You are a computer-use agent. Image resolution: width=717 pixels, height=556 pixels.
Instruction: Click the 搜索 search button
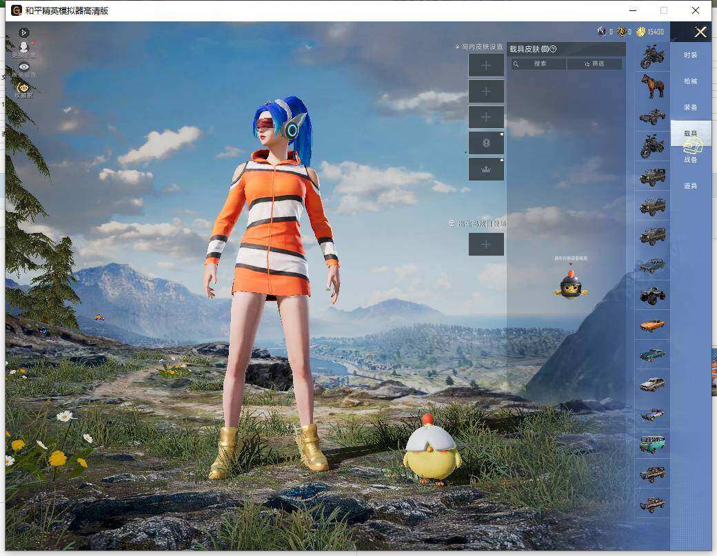click(538, 64)
